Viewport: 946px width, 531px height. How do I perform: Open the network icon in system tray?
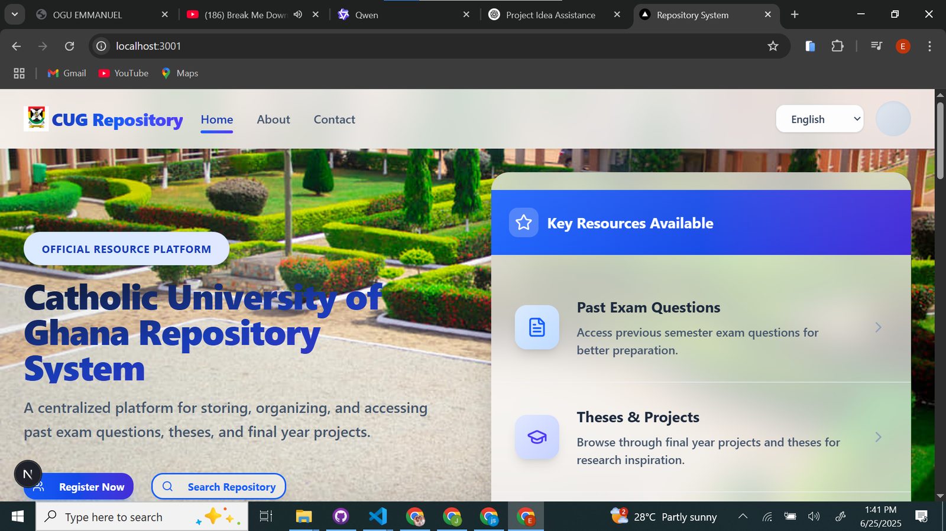[x=767, y=517]
